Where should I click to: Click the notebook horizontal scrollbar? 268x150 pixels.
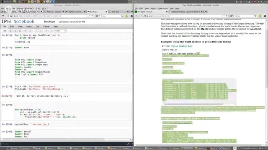pos(53,140)
